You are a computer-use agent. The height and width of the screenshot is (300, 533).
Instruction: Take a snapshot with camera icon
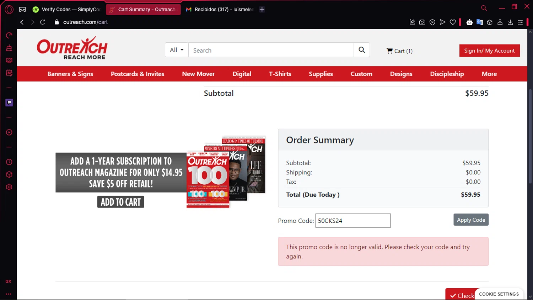point(422,22)
